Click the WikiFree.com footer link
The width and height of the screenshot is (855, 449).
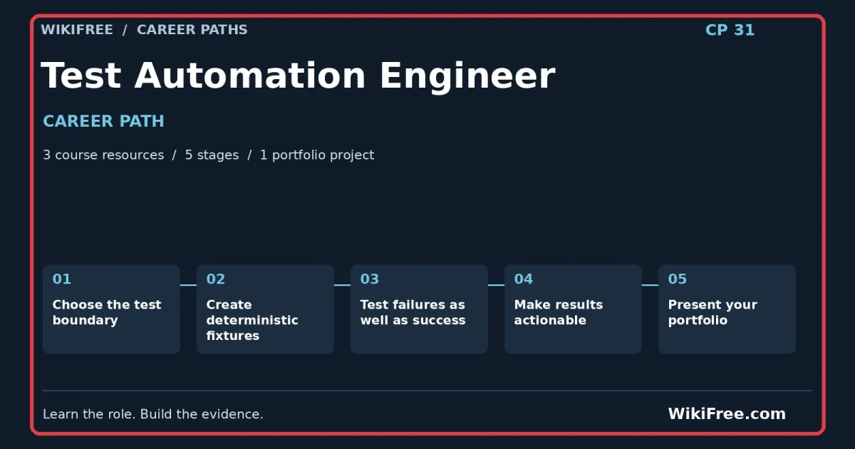point(727,414)
